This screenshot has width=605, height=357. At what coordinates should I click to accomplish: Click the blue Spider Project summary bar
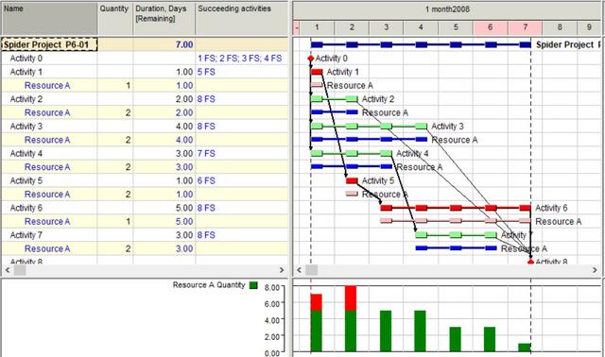pos(421,44)
